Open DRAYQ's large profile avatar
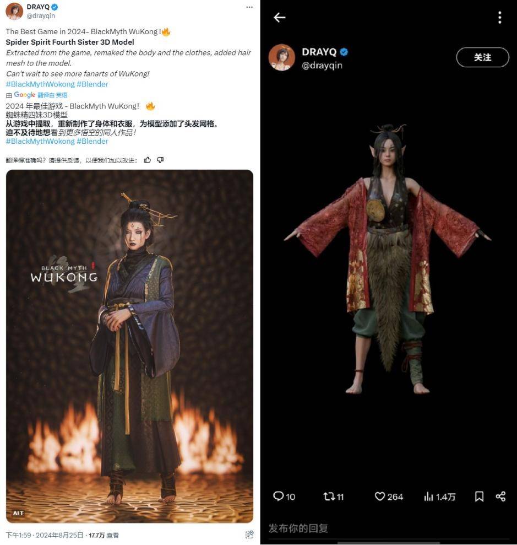Image resolution: width=517 pixels, height=545 pixels. pos(281,57)
